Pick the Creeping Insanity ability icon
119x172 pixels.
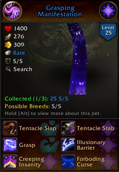pyautogui.click(x=10, y=162)
